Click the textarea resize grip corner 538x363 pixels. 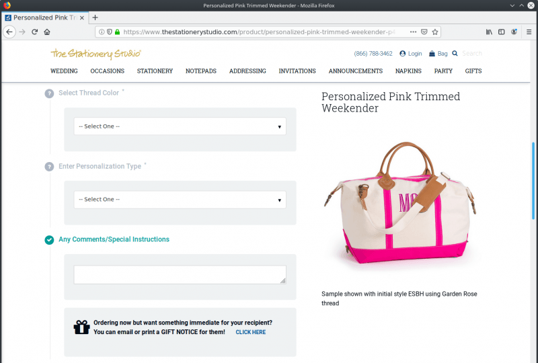(x=282, y=281)
